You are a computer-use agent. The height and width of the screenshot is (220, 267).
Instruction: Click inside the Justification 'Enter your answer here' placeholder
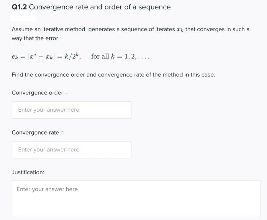[x=47, y=189]
